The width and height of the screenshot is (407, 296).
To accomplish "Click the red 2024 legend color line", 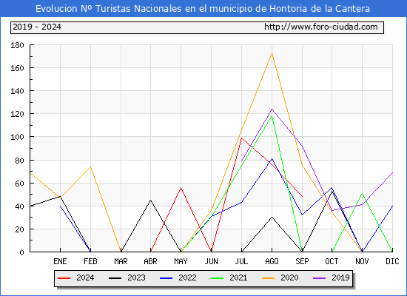I will 64,278.
